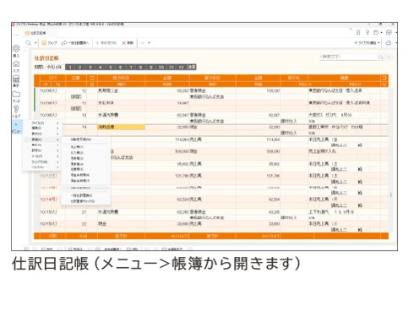
Task: Click the icon at the right end of the upper table header row
Action: 384,78
